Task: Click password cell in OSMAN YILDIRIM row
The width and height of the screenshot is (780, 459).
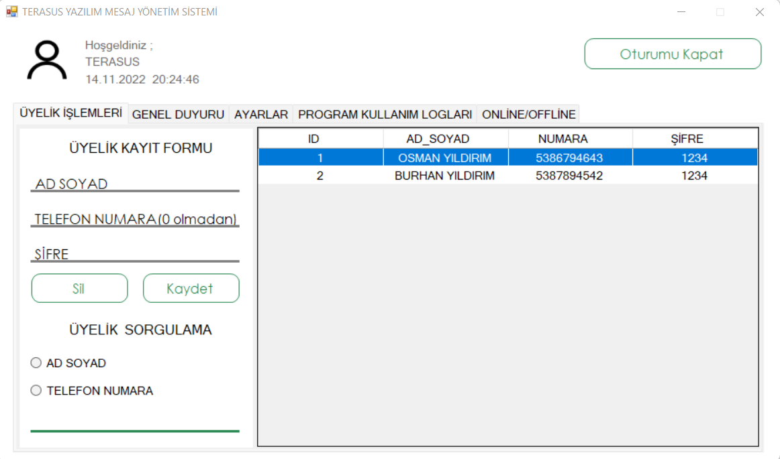Action: point(695,157)
